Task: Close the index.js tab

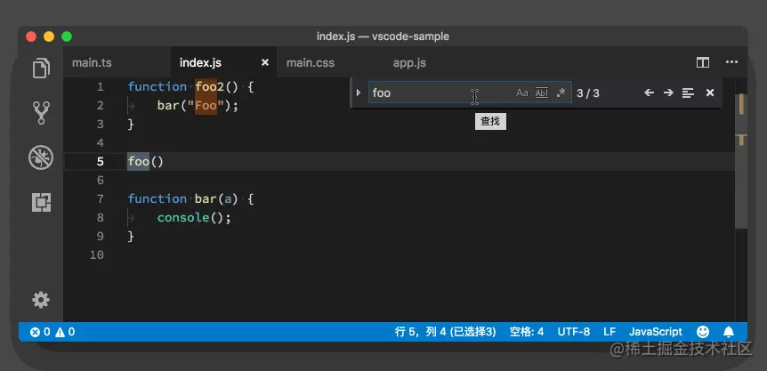Action: point(265,62)
